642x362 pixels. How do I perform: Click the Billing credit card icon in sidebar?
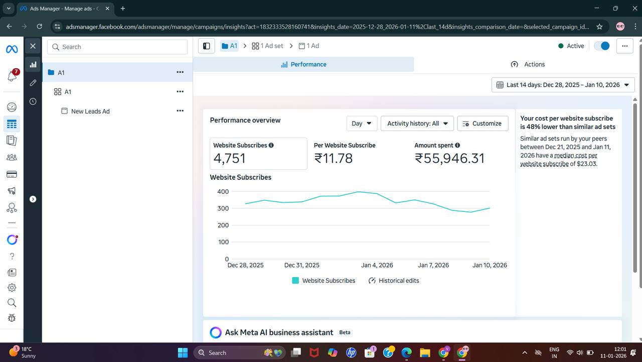click(12, 174)
